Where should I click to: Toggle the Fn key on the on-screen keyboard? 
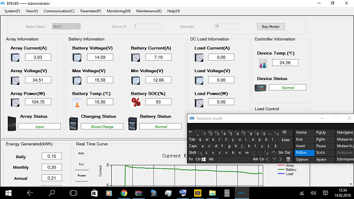click(x=191, y=159)
